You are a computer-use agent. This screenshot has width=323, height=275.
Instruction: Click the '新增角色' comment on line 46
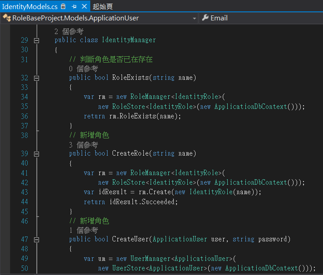[x=94, y=221]
